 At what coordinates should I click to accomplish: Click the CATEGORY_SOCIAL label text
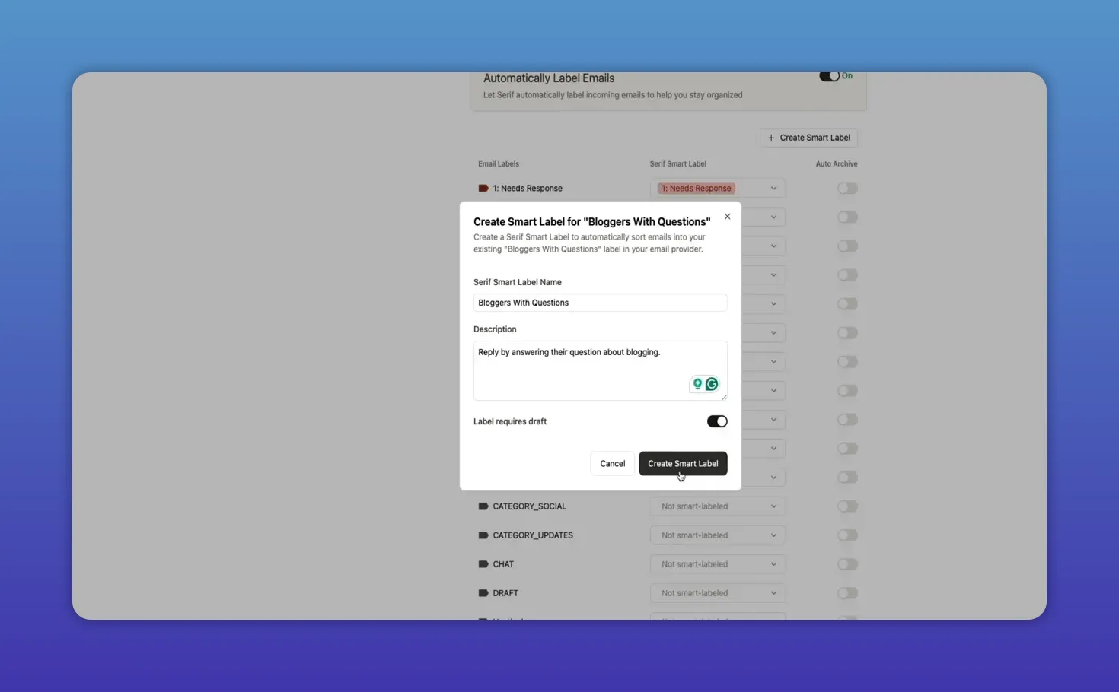(529, 506)
